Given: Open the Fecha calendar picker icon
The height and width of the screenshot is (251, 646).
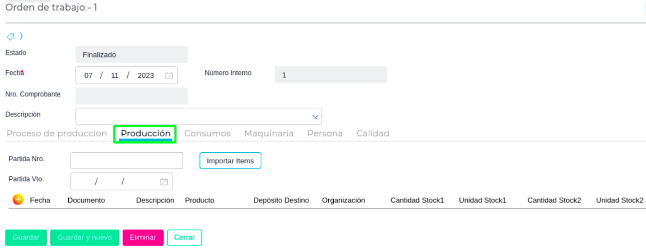Looking at the screenshot, I should [169, 76].
